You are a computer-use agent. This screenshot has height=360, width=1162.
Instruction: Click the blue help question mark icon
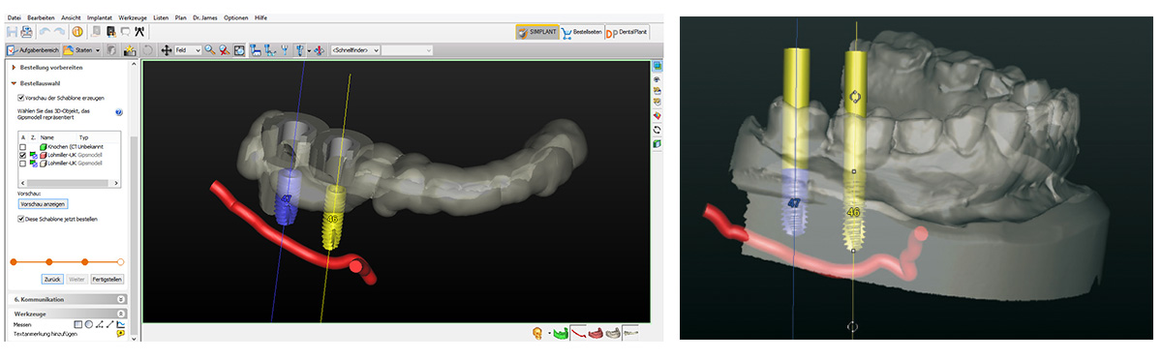[x=118, y=112]
